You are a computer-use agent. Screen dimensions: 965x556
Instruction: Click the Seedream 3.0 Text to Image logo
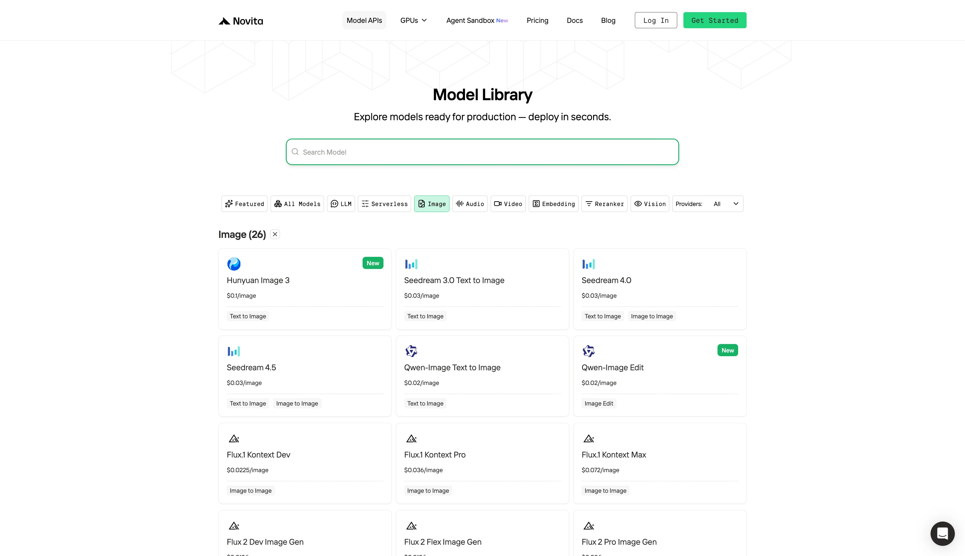click(411, 264)
